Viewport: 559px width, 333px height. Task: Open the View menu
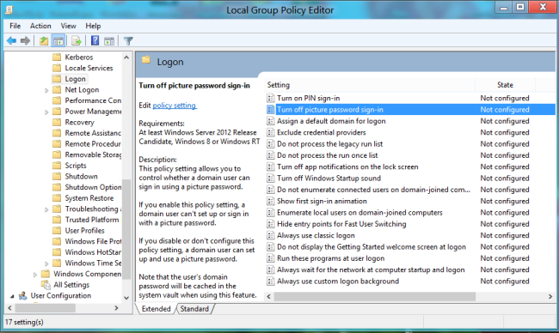68,26
